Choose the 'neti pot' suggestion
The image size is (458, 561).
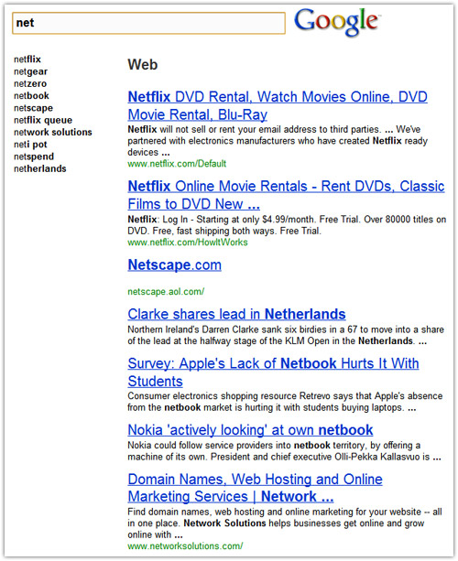point(30,145)
